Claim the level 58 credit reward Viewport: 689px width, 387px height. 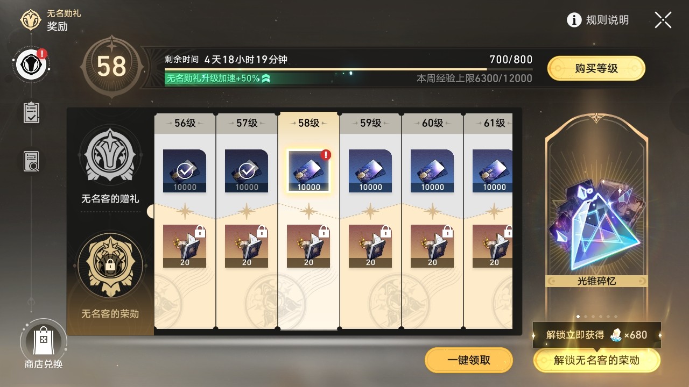308,171
